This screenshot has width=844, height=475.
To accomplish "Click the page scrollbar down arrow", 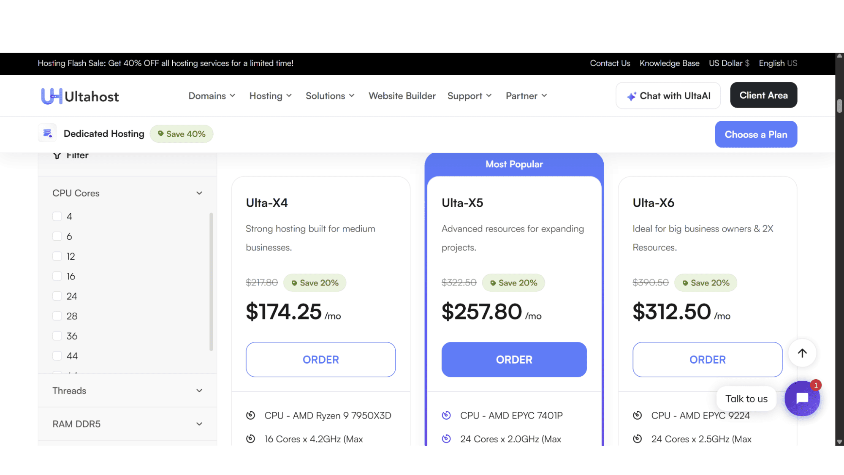I will coord(839,442).
